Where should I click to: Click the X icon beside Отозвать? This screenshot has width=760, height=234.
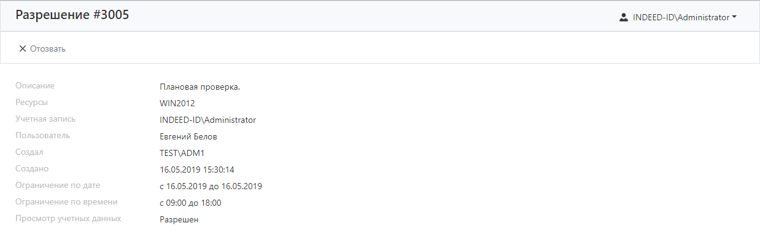click(x=23, y=49)
